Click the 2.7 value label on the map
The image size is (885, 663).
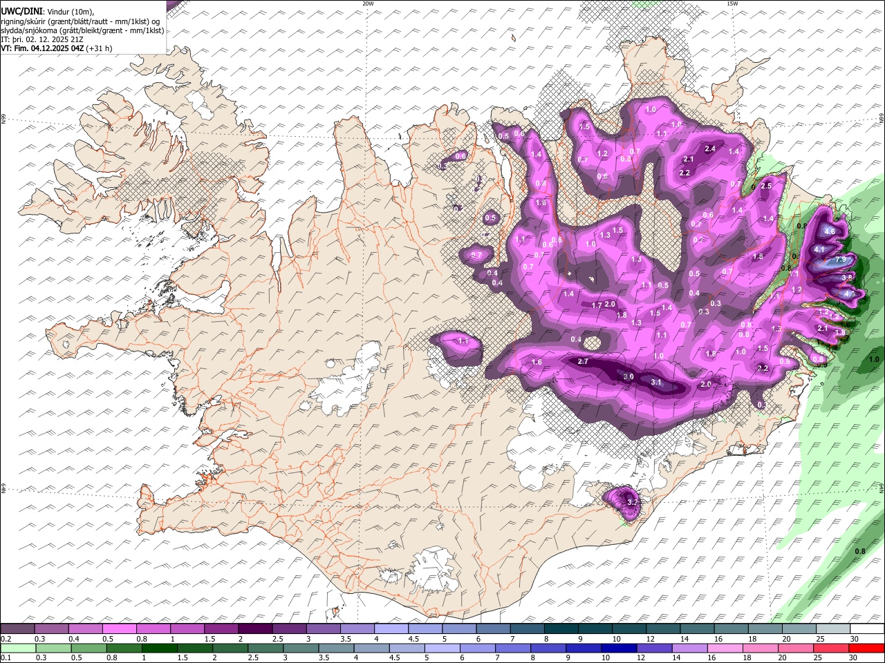coord(582,361)
